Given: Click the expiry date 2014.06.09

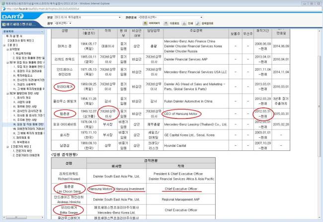Looking at the screenshot, I should 281,46.
